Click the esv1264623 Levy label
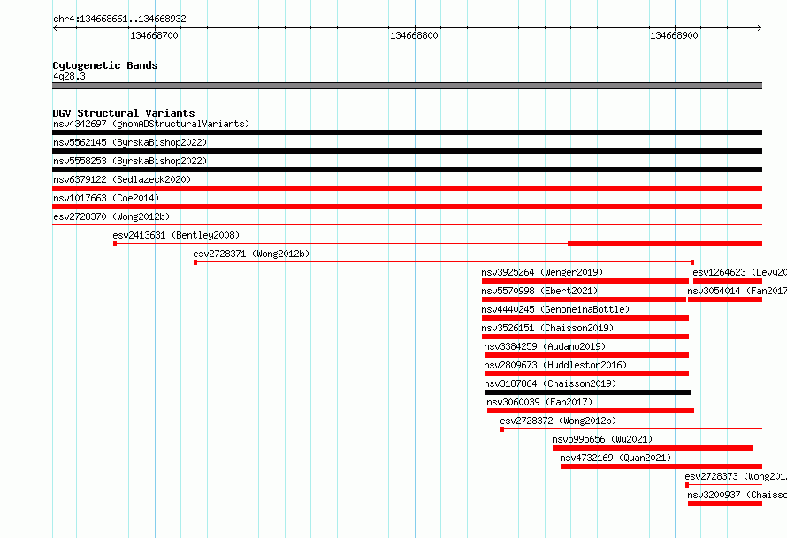787x538 pixels. click(x=739, y=272)
